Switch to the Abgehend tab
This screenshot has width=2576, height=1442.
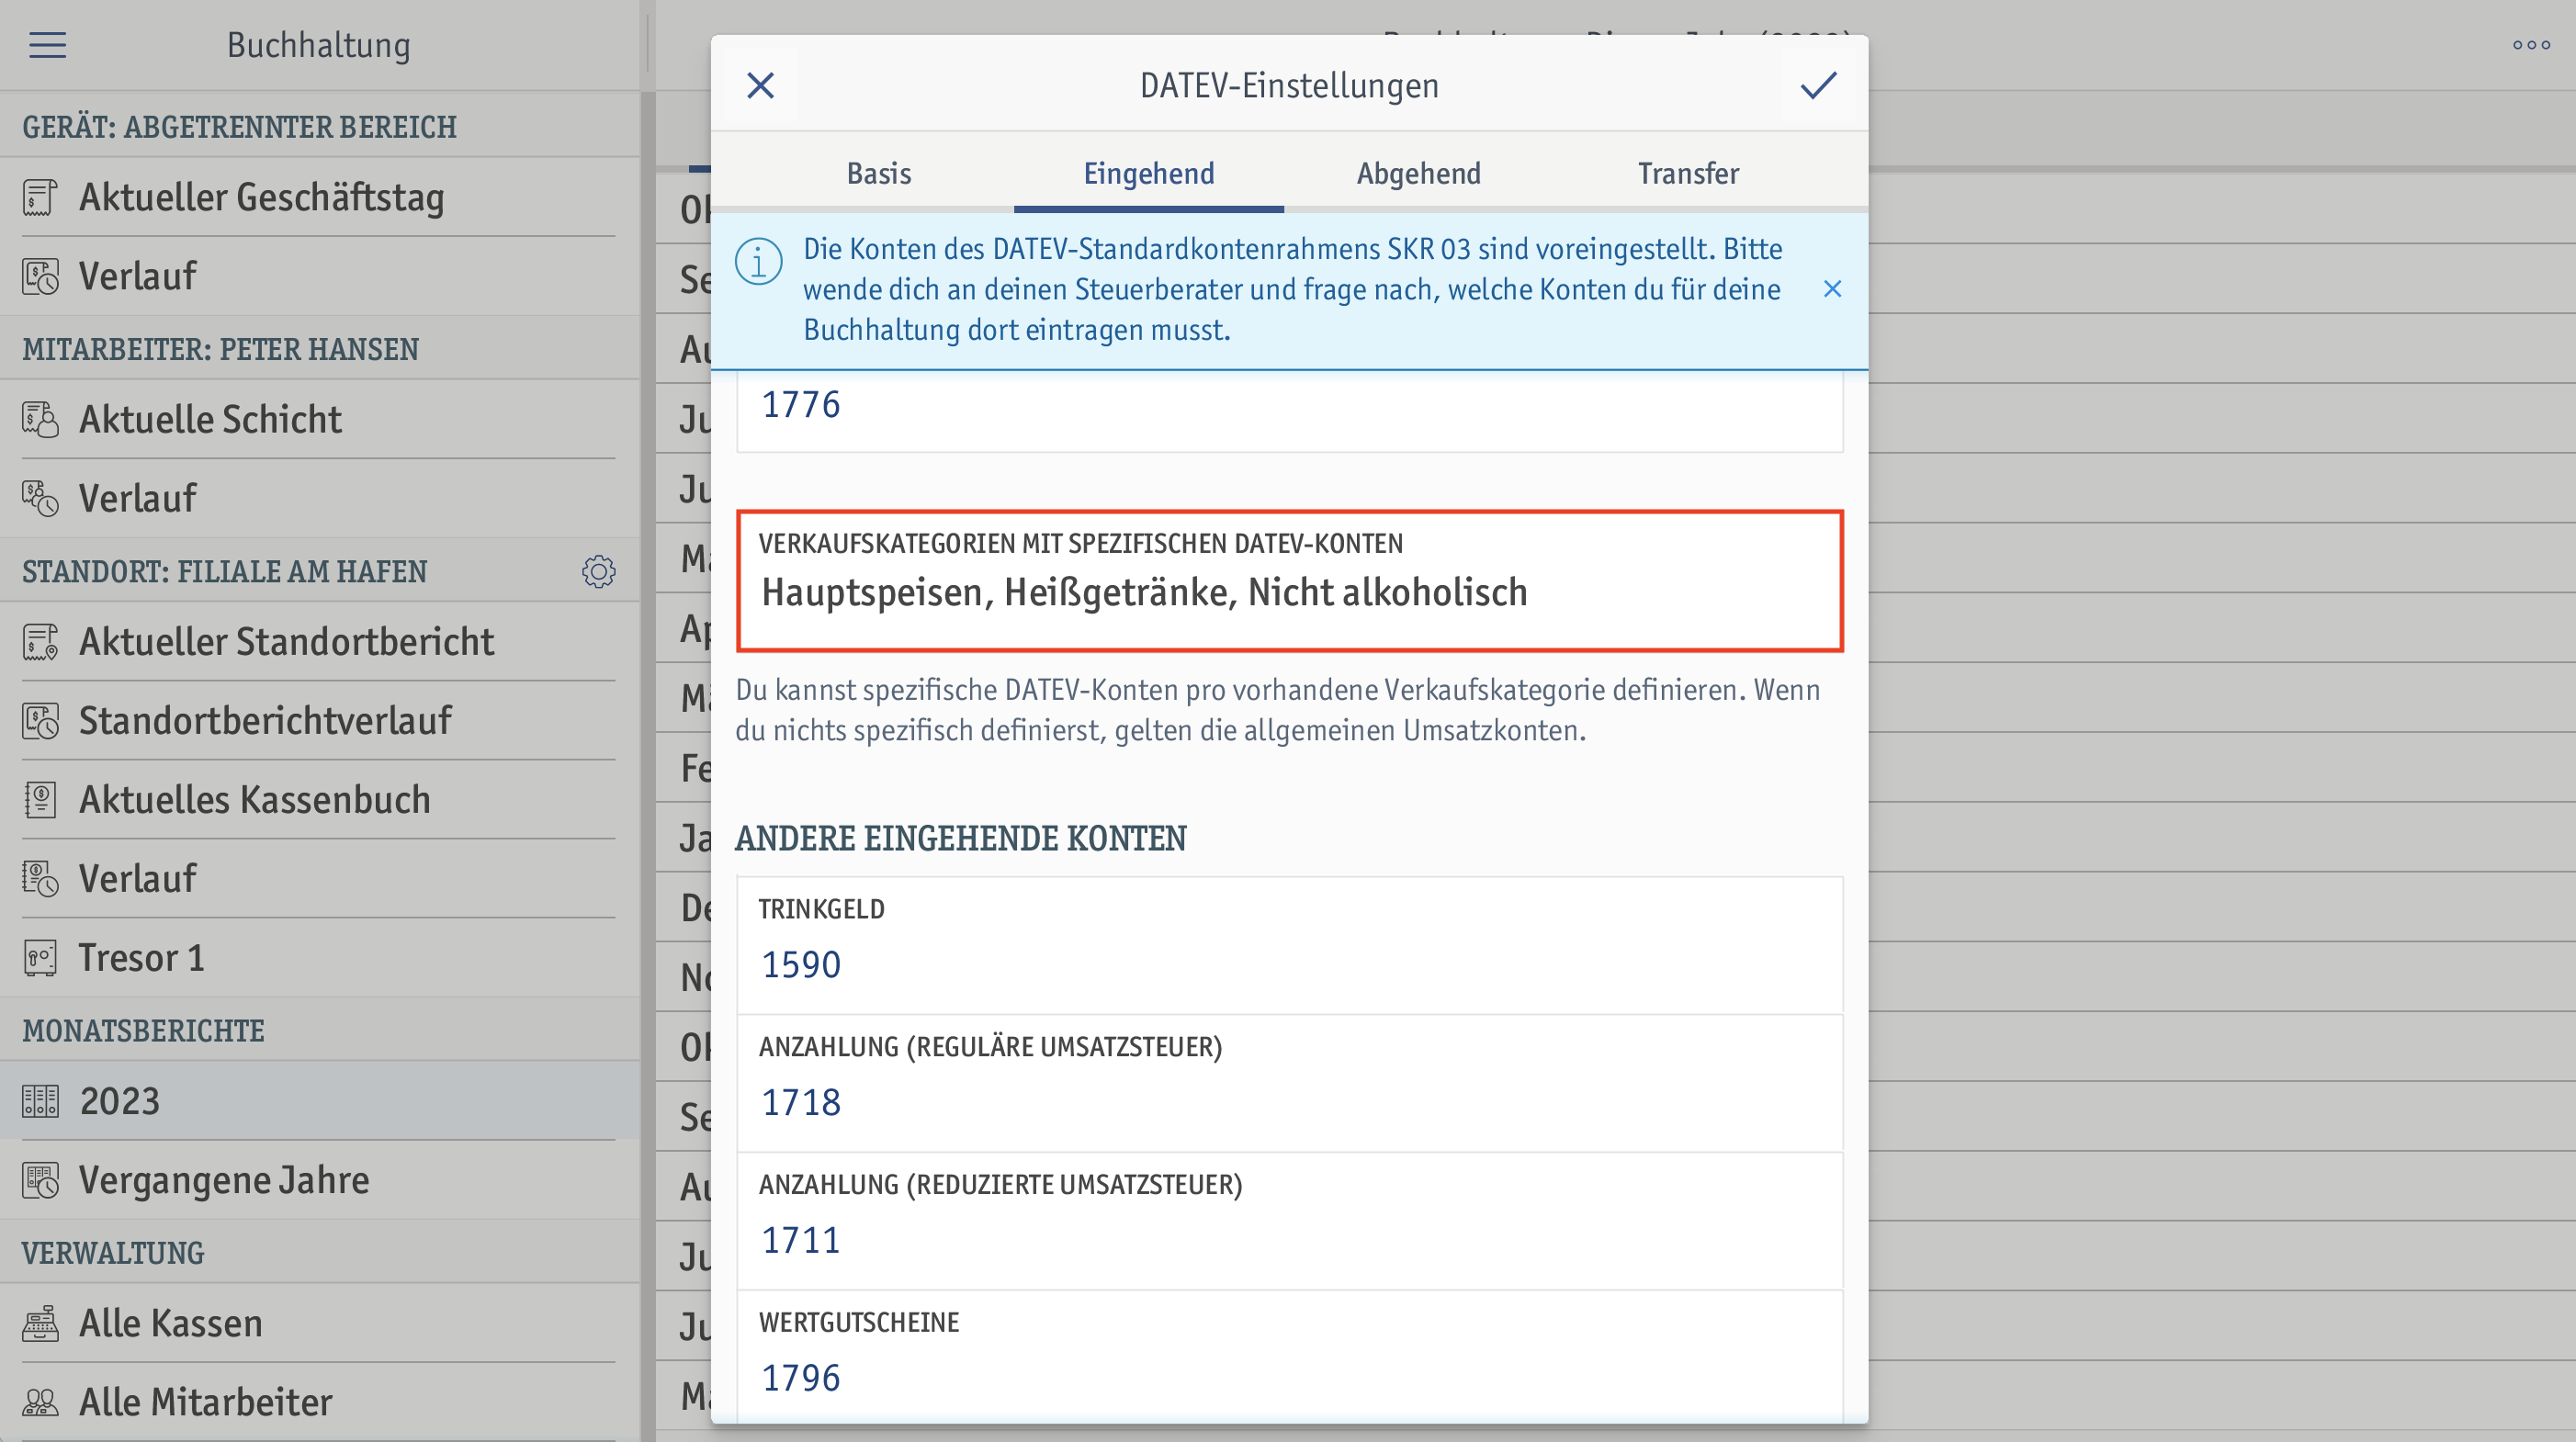tap(1418, 173)
